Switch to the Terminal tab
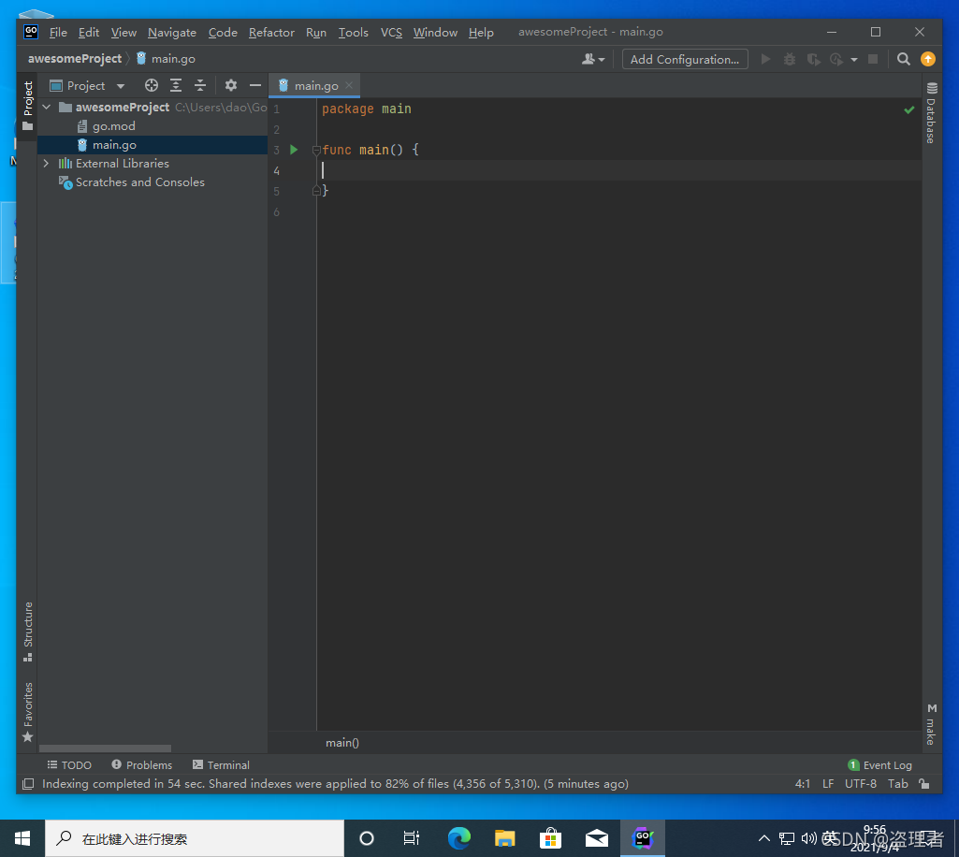 pos(221,765)
